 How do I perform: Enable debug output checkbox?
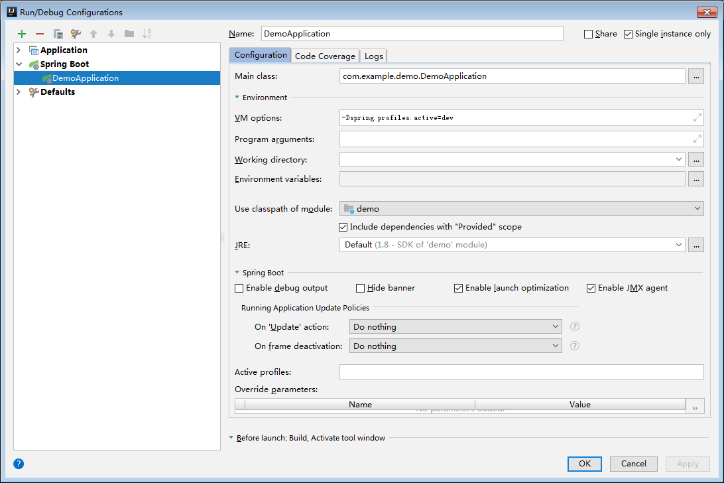pos(239,288)
